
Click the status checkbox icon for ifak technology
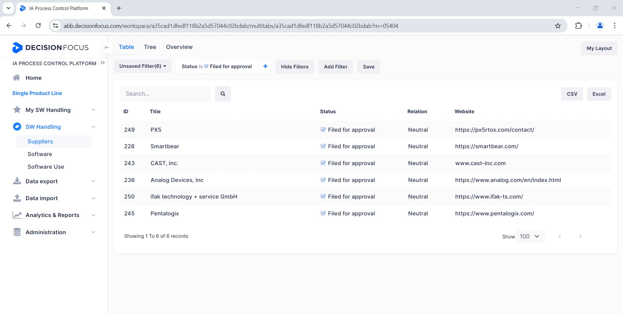[x=323, y=196]
